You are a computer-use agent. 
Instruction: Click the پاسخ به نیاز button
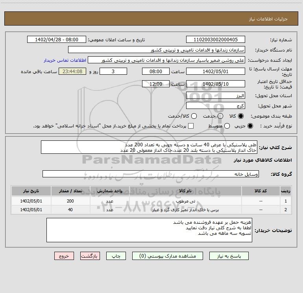pyautogui.click(x=229, y=256)
